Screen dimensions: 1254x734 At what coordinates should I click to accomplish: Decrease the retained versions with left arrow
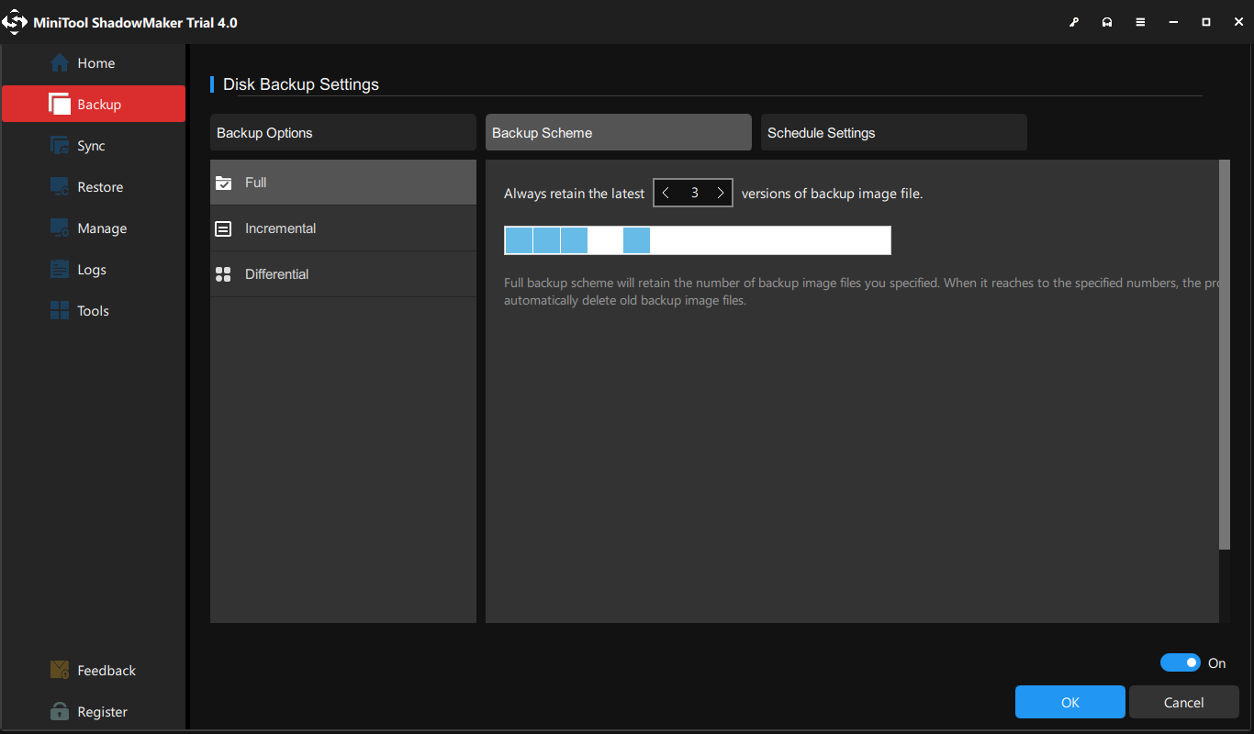(x=666, y=193)
